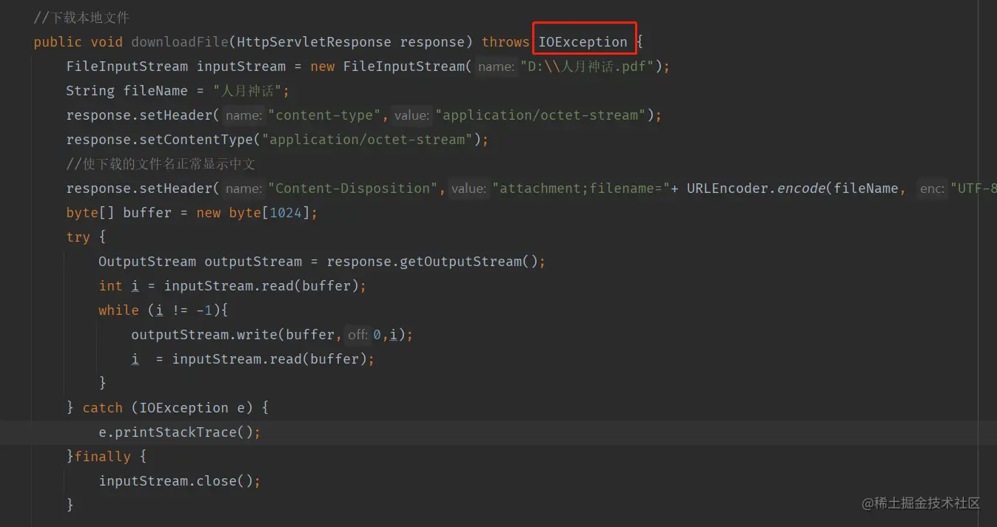Click "application/octet-stream" in the setHeader call
Viewport: 997px width, 527px height.
click(541, 115)
